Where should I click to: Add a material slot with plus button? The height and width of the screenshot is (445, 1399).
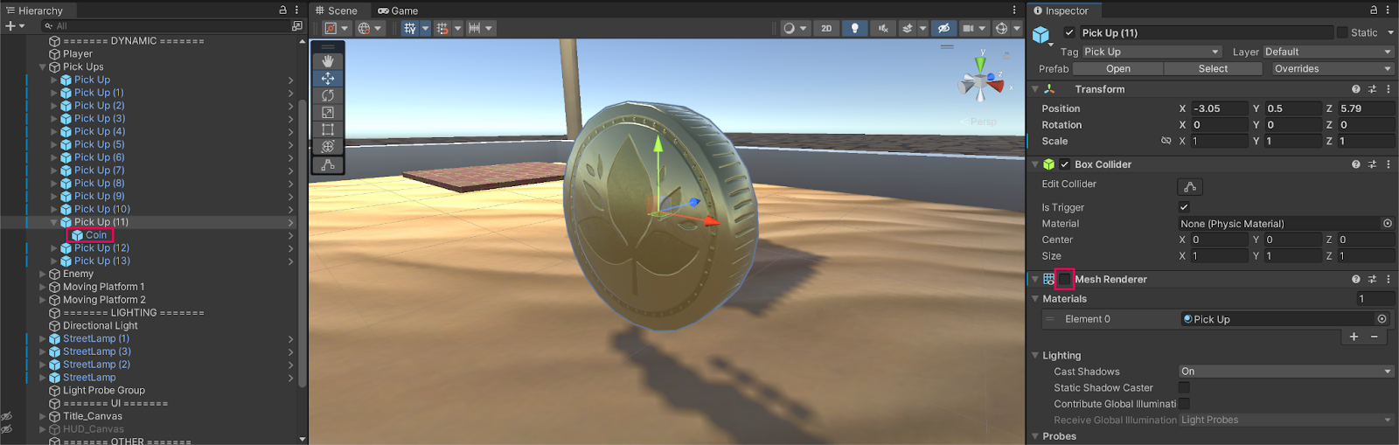(1354, 337)
